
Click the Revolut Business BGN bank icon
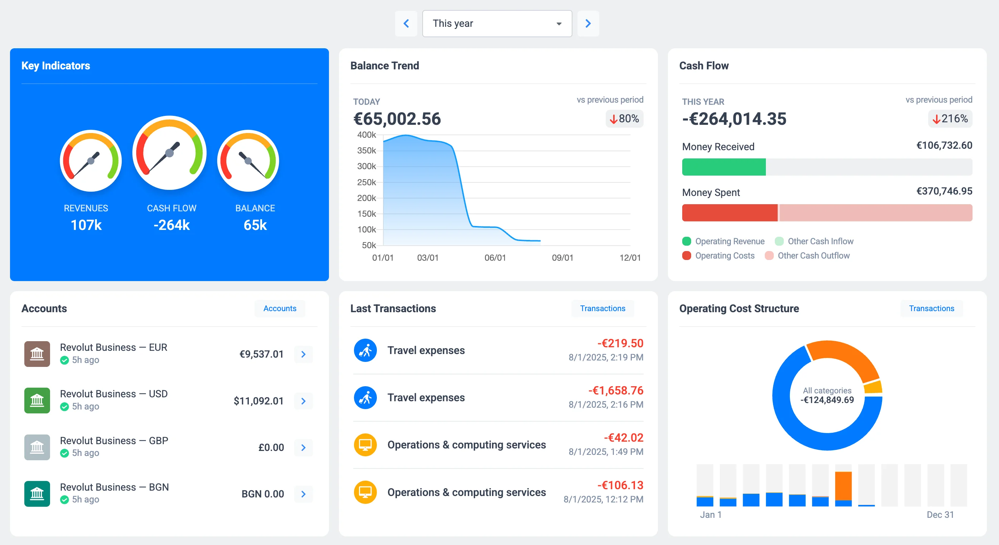click(37, 494)
